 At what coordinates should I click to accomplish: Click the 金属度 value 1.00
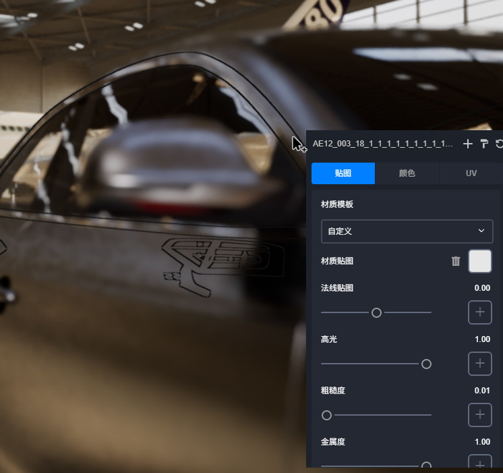(483, 442)
